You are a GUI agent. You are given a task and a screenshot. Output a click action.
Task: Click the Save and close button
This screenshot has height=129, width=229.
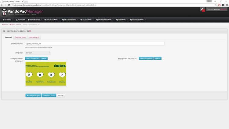click(49, 95)
